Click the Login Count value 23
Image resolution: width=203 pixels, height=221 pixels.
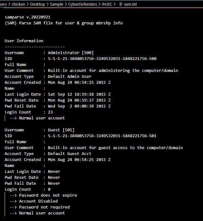coord(50,112)
